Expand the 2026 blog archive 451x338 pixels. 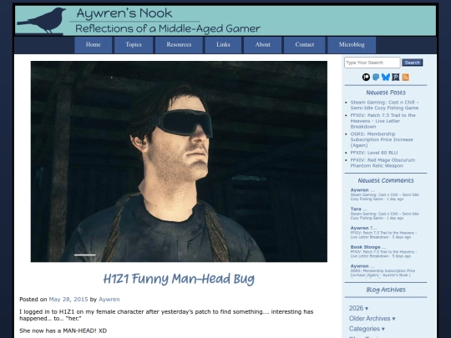[358, 308]
